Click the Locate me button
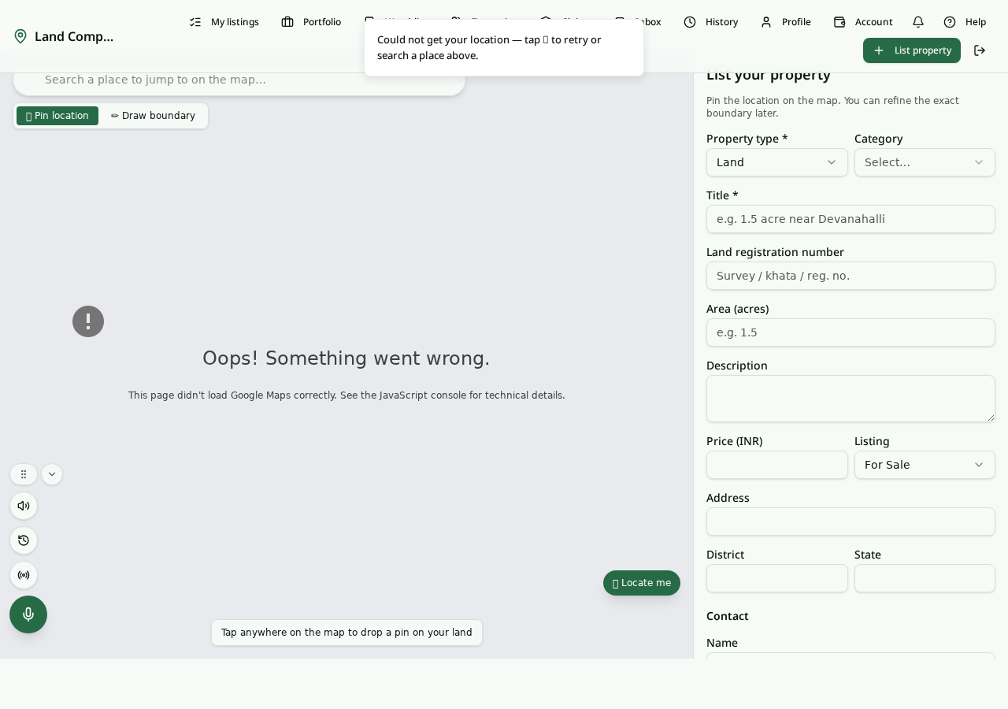This screenshot has width=1008, height=709. 642,583
